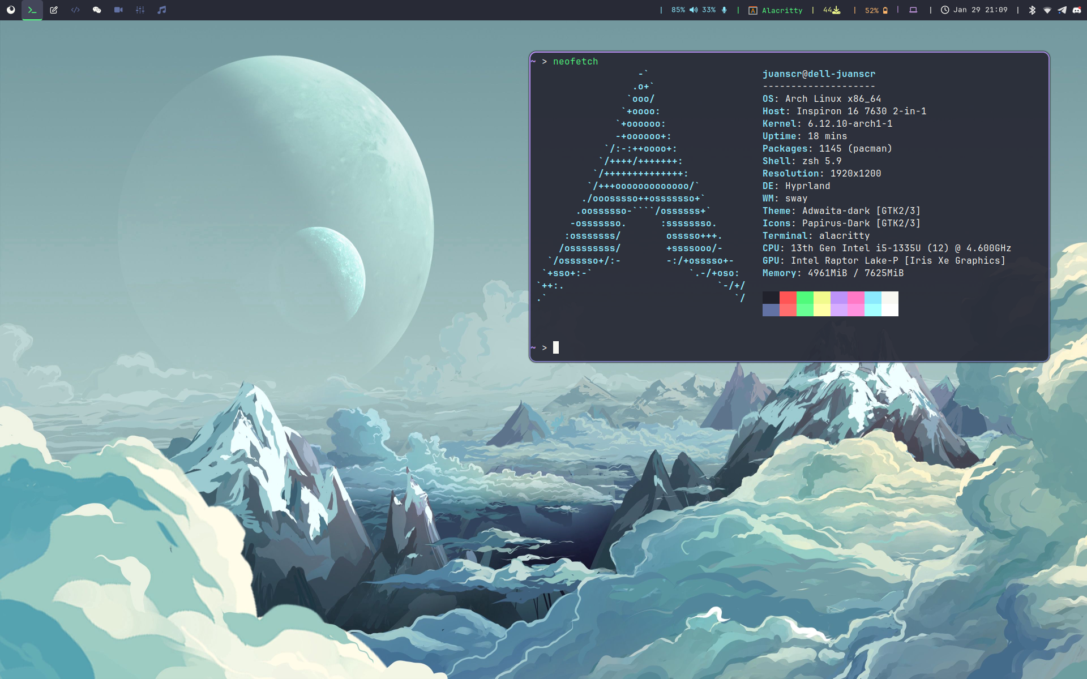
Task: Toggle the microphone at 33%
Action: (x=714, y=10)
